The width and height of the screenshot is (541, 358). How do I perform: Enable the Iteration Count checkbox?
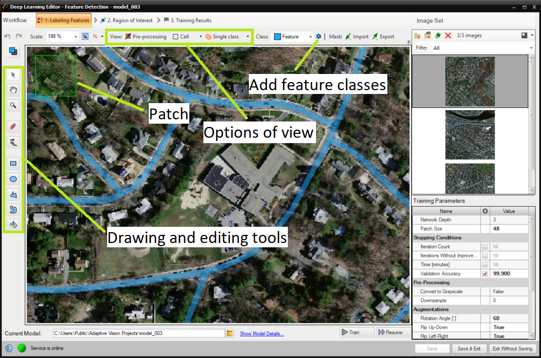(x=485, y=247)
